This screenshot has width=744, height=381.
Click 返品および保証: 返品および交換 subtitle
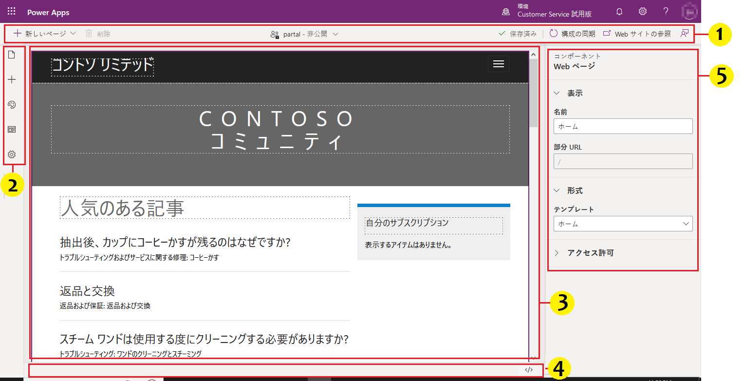pos(105,306)
